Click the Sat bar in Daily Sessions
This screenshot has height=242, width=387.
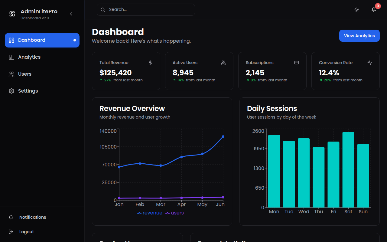[x=348, y=170]
